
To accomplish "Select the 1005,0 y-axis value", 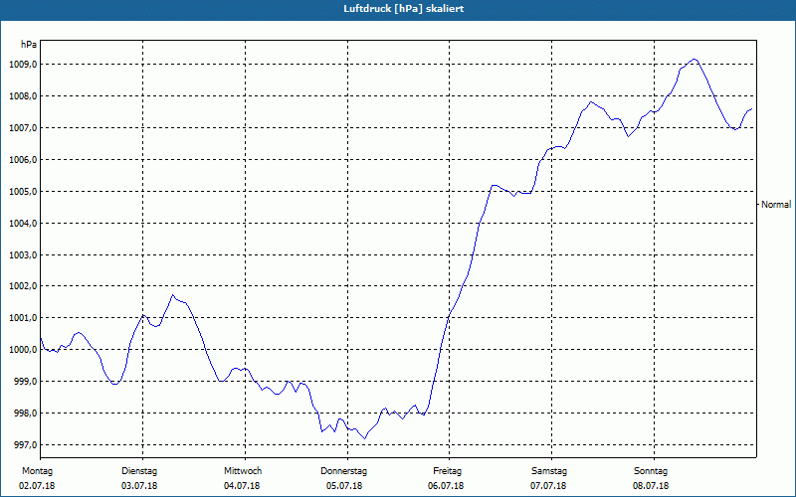I will click(23, 192).
